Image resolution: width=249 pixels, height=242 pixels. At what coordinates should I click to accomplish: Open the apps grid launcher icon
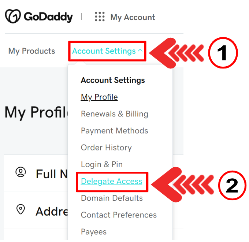100,17
